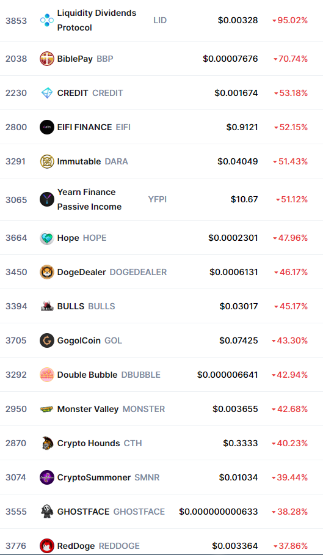Click the CryptoSummoner name link

coord(94,477)
